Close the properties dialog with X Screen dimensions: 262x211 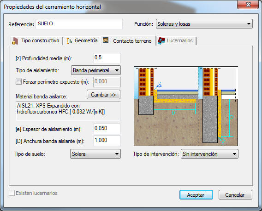pyautogui.click(x=248, y=5)
